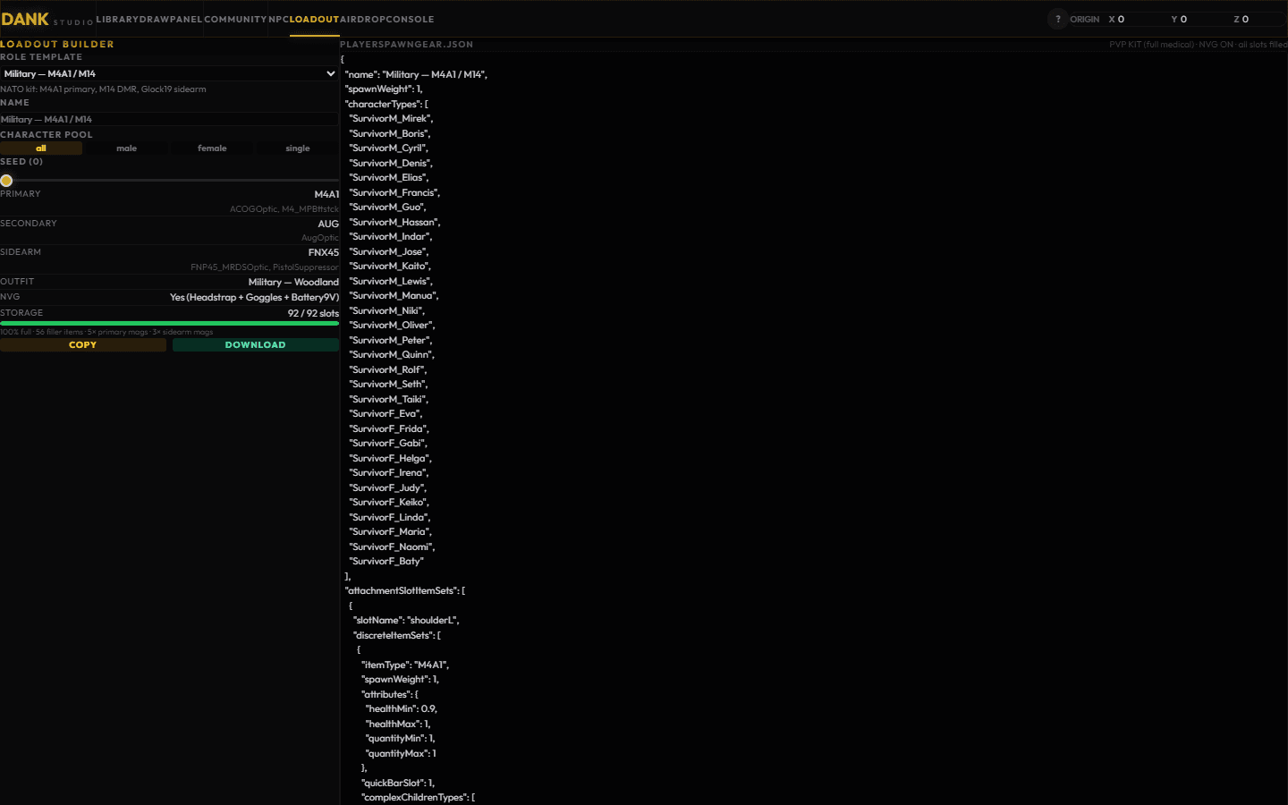The height and width of the screenshot is (805, 1288).
Task: Click the NVG 'Yes (Headstrap + Goggles + Battery9V)' value
Action: coord(254,297)
